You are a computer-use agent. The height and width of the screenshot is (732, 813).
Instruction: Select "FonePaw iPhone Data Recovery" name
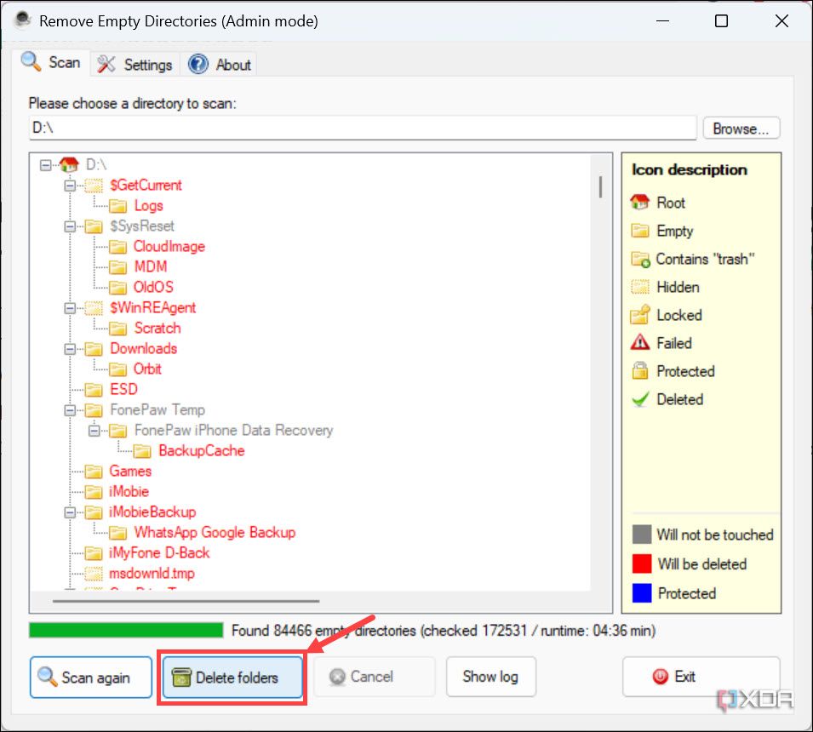click(x=233, y=431)
